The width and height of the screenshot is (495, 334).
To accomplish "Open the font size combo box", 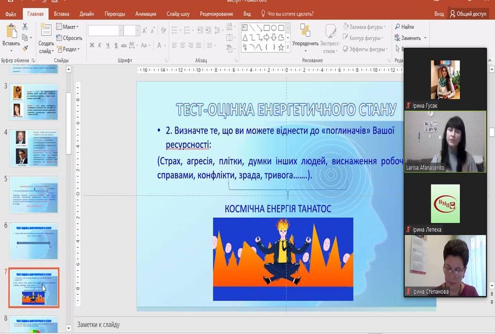I will (131, 30).
